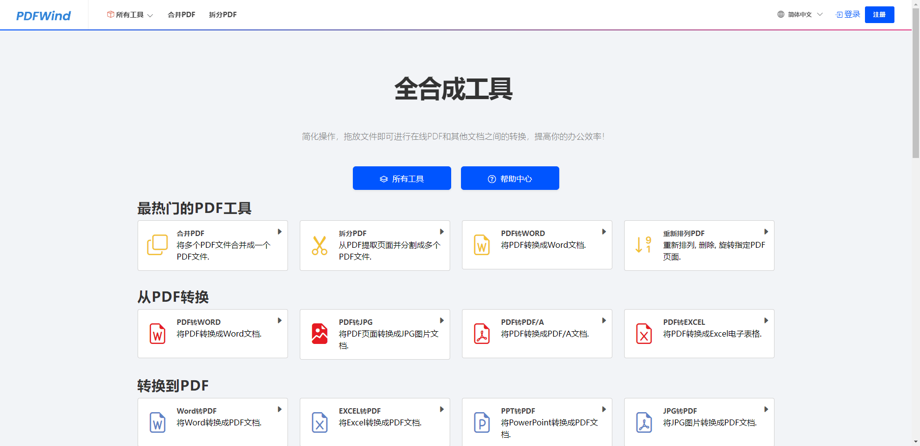This screenshot has width=920, height=446.
Task: Click the Word转PDF blue W icon
Action: (157, 422)
